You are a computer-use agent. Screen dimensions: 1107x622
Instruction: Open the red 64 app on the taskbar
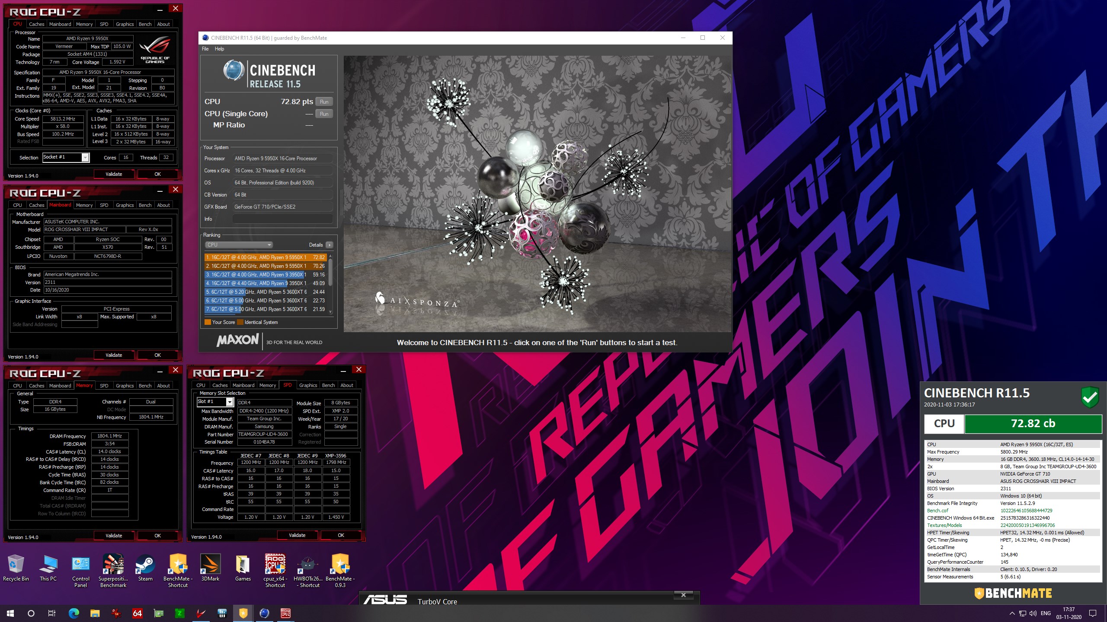(x=138, y=613)
